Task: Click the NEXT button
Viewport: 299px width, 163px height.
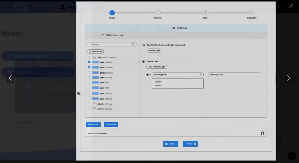Action: coord(190,144)
